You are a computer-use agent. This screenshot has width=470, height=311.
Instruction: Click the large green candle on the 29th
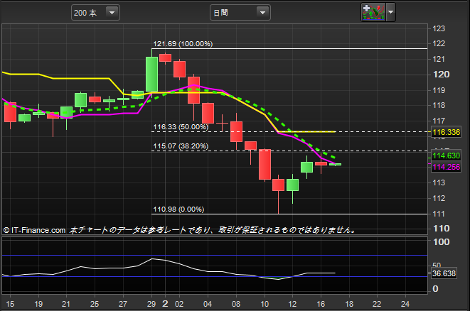(x=151, y=75)
